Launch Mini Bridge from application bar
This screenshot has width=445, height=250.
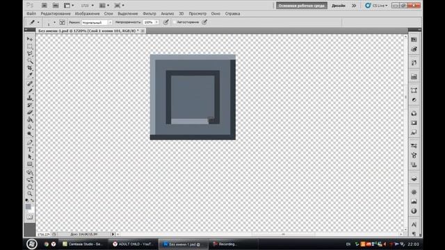tap(56, 6)
